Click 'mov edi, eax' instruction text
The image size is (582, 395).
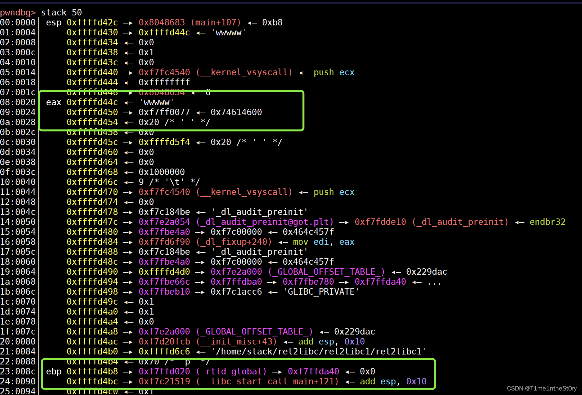(x=324, y=242)
